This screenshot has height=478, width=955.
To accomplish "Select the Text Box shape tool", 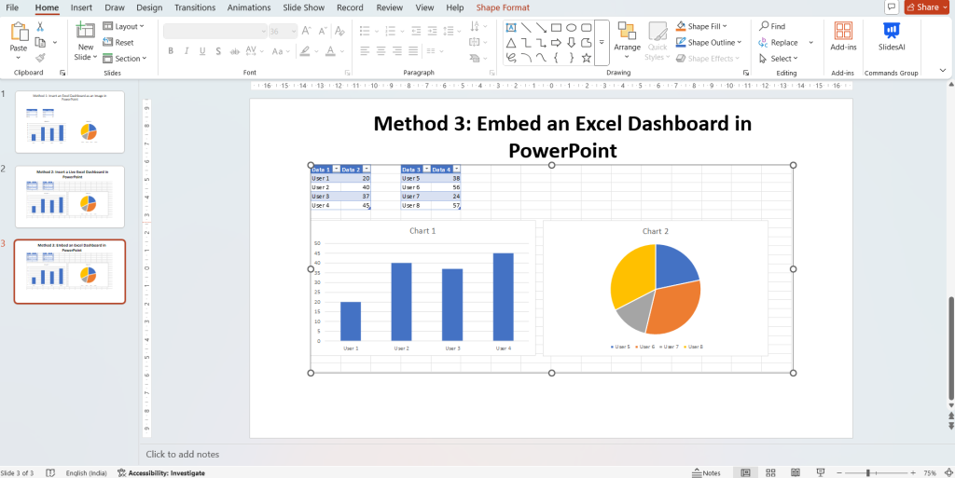I will 510,27.
